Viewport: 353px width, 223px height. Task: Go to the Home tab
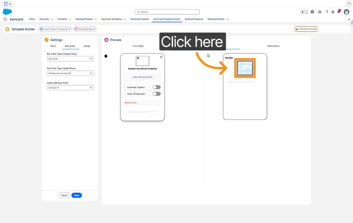pyautogui.click(x=32, y=19)
